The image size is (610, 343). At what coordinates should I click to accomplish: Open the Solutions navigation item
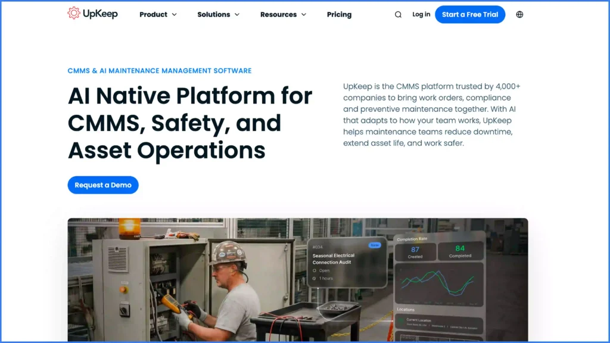(214, 14)
